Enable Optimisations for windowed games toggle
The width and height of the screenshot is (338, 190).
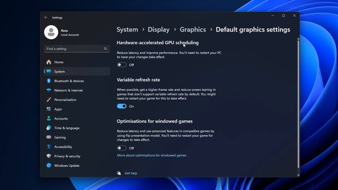click(x=121, y=148)
